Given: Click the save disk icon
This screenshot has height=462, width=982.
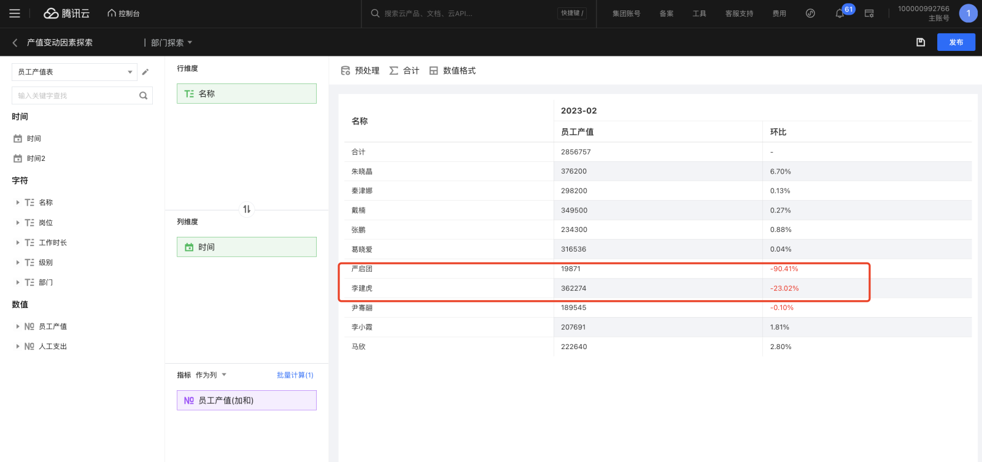Looking at the screenshot, I should click(921, 42).
